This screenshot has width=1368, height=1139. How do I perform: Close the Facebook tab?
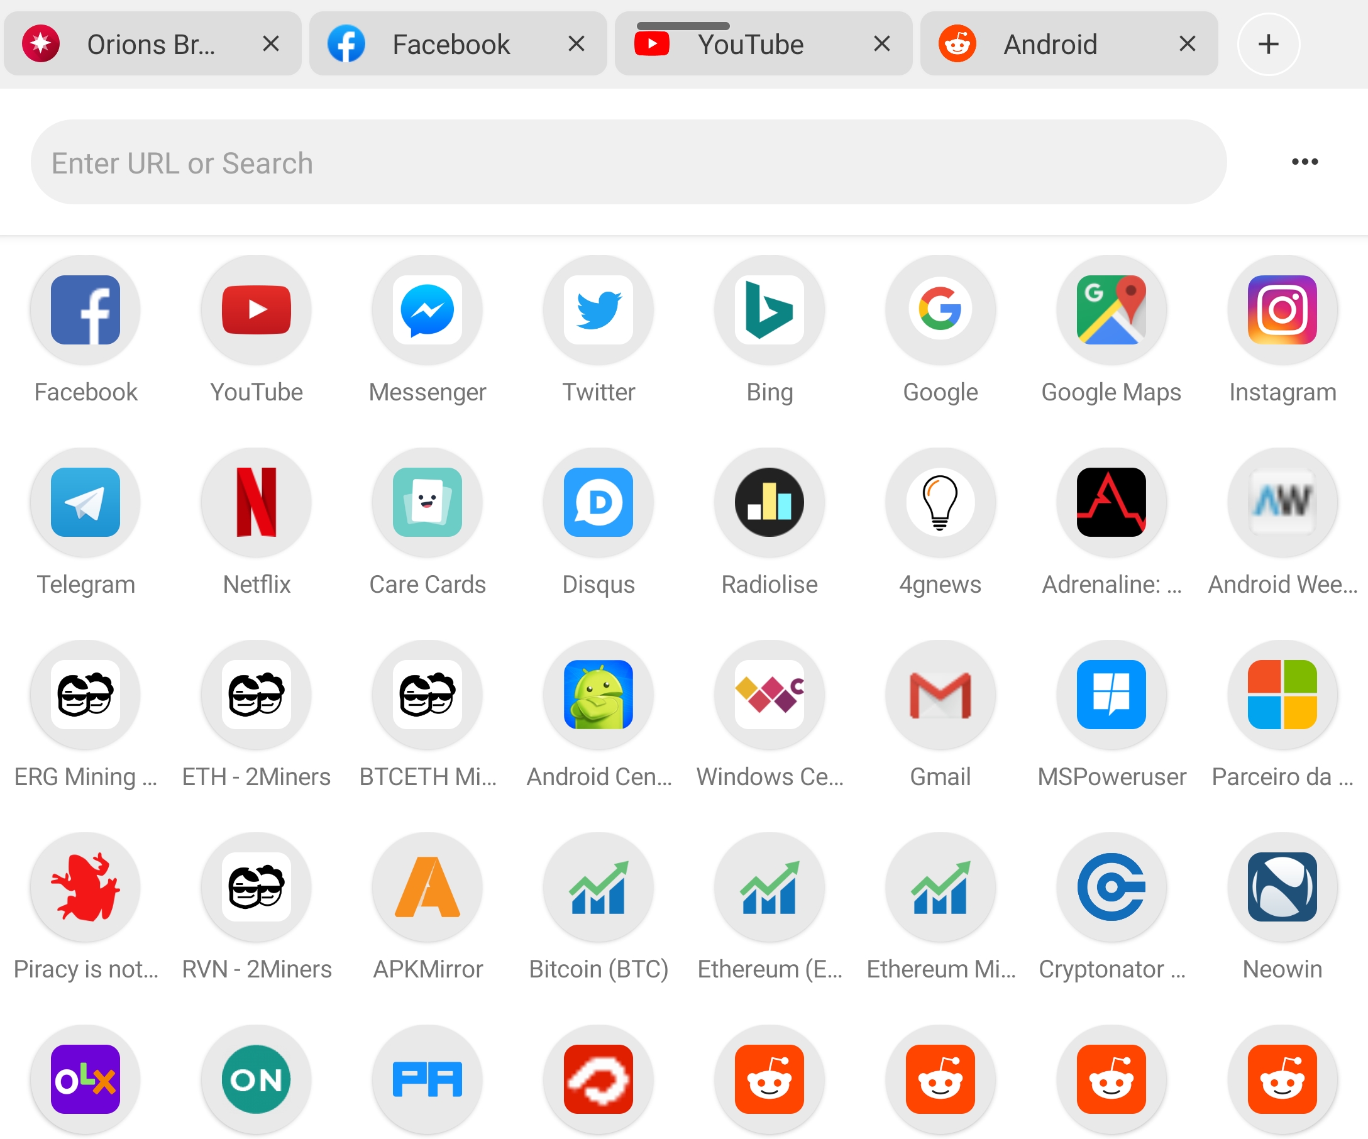[576, 43]
